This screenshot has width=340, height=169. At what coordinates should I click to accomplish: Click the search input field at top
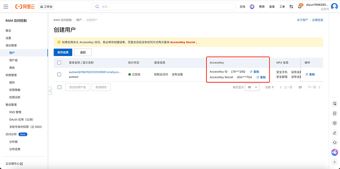click(x=163, y=6)
